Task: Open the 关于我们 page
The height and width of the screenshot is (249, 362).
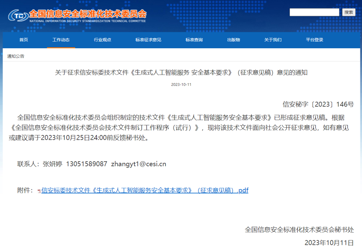Action: pyautogui.click(x=273, y=40)
